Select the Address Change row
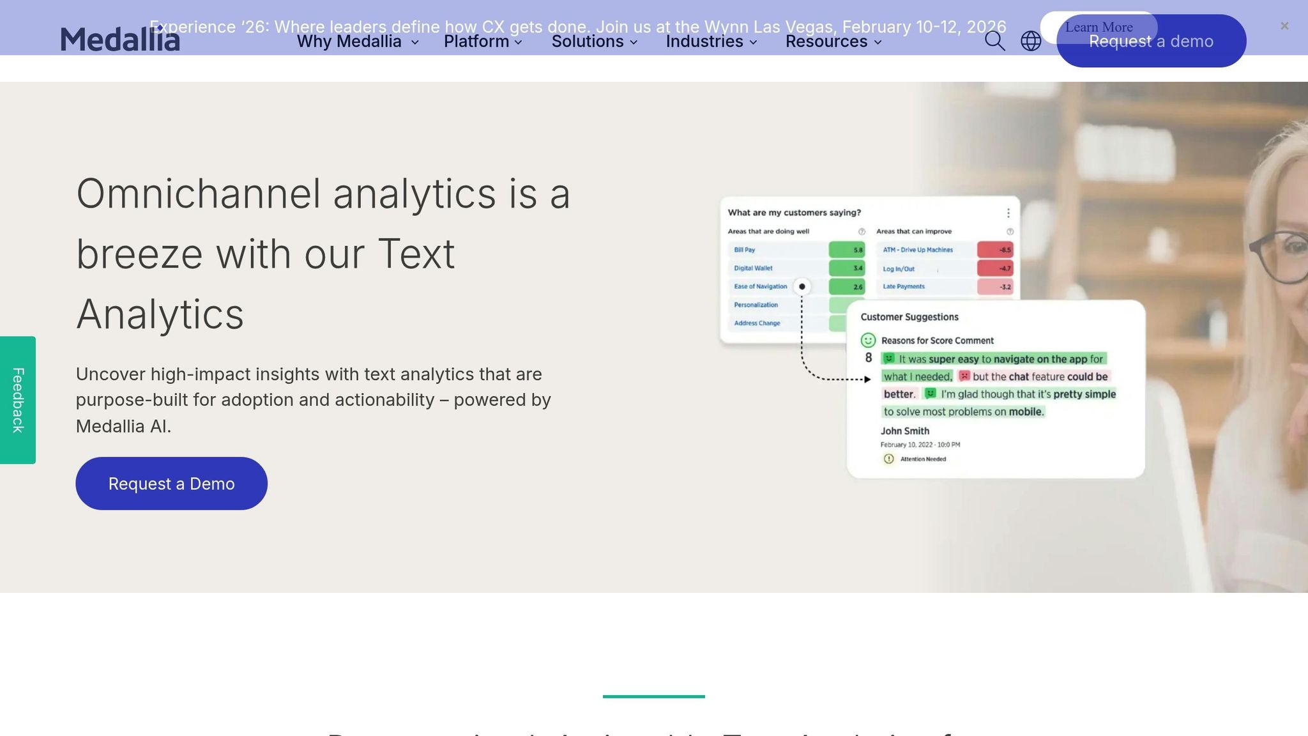Screen dimensions: 1308x736 788,323
